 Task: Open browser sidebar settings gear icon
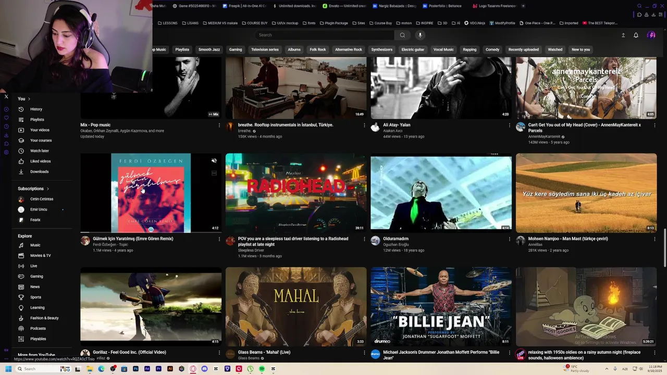tap(6, 152)
